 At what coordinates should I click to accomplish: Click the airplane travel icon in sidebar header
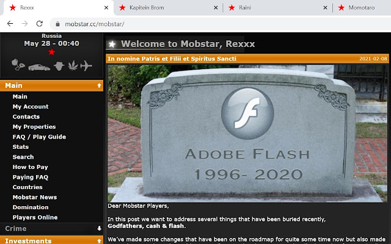86,66
